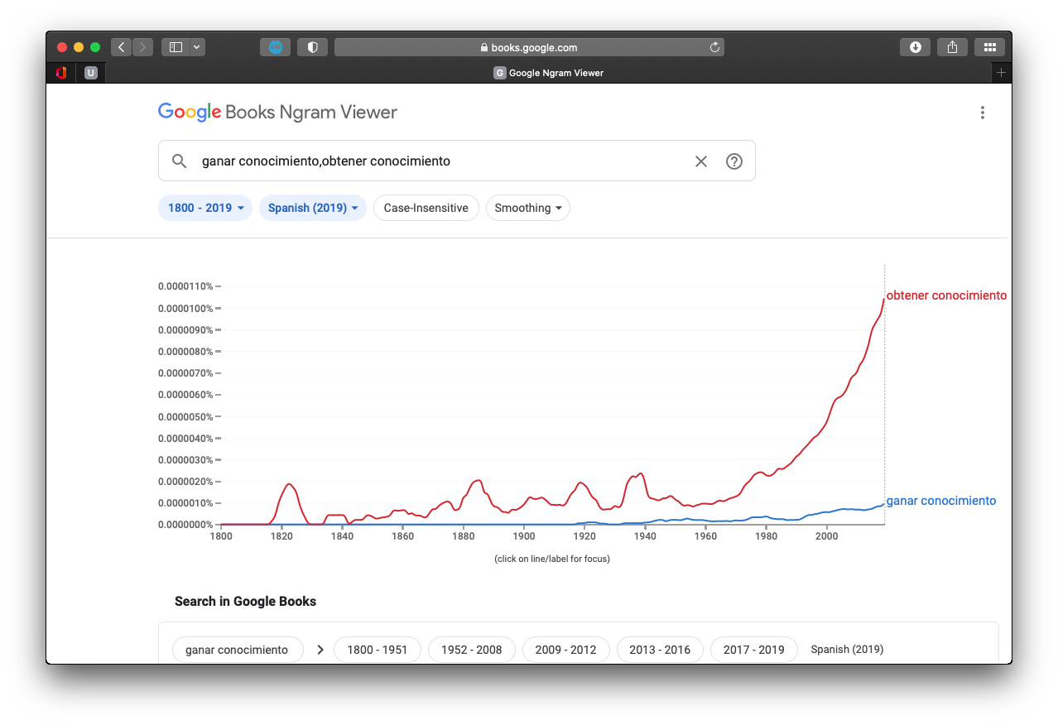This screenshot has height=725, width=1058.
Task: Click the '(click on line/label for focus)' note
Action: 552,559
